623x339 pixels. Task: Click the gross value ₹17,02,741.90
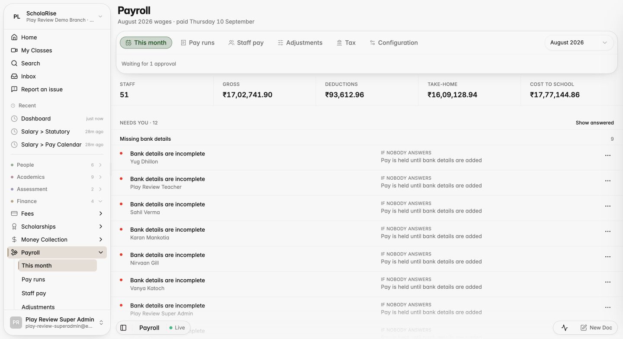(247, 95)
